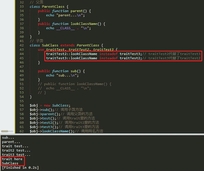Image resolution: width=204 pixels, height=171 pixels.
Task: Click commented-out '// public function lookClassName()' line
Action: coord(74,84)
